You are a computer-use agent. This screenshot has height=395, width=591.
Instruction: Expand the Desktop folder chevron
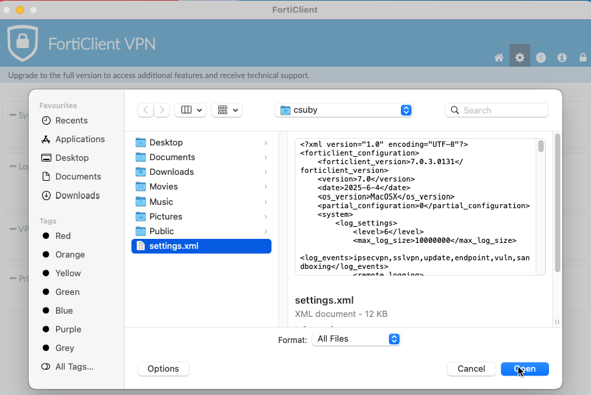click(265, 143)
